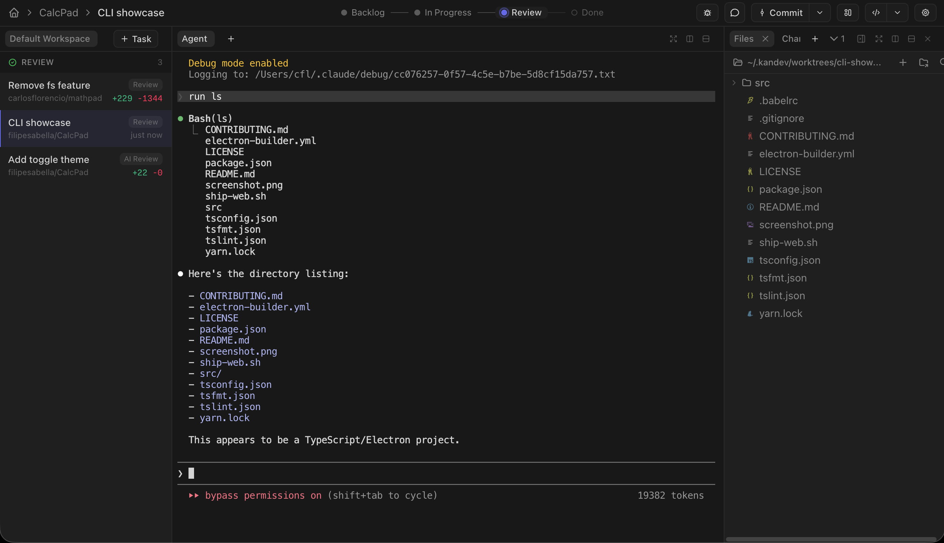Open the code editor icon
This screenshot has height=543, width=944.
point(876,13)
